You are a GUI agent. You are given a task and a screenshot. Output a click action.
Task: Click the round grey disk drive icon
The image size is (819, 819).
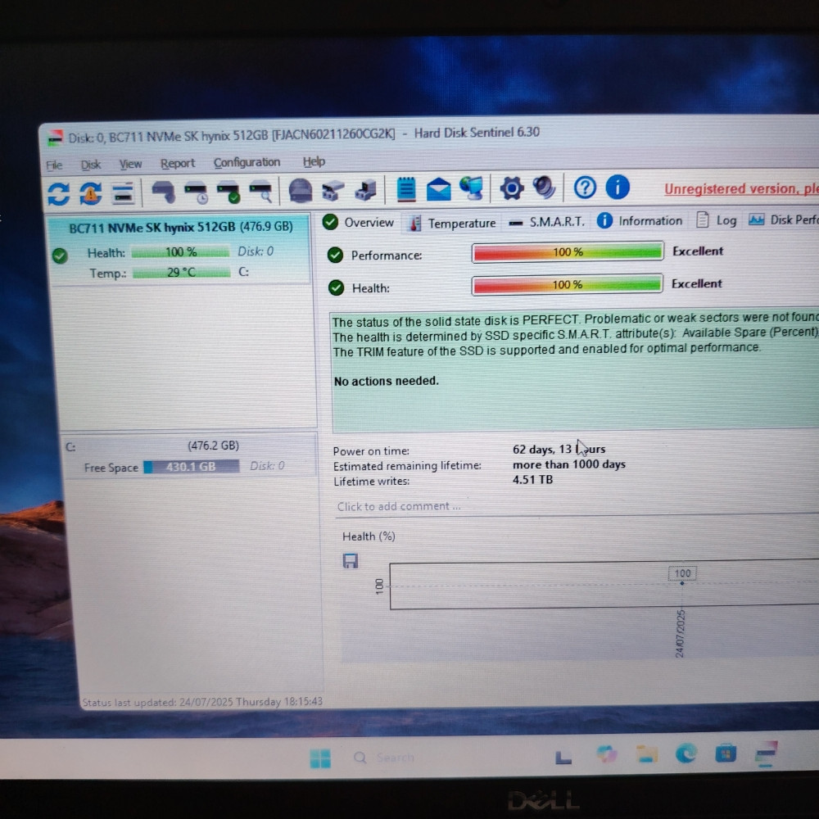pos(301,191)
